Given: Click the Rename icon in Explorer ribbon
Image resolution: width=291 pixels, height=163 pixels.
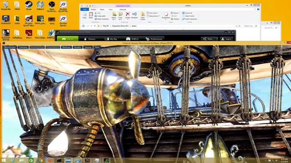Looking at the screenshot, I should click(x=135, y=15).
